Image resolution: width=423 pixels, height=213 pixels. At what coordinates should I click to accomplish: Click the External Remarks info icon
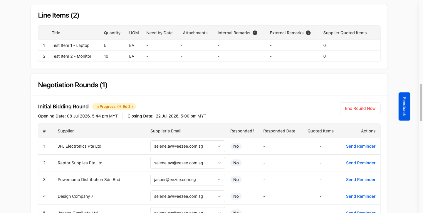[308, 33]
